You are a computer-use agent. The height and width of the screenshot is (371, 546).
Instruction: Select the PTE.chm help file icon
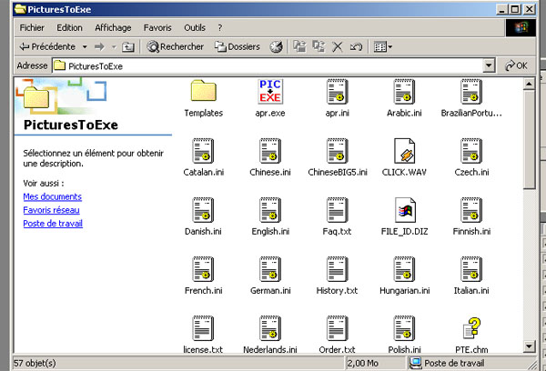471,328
